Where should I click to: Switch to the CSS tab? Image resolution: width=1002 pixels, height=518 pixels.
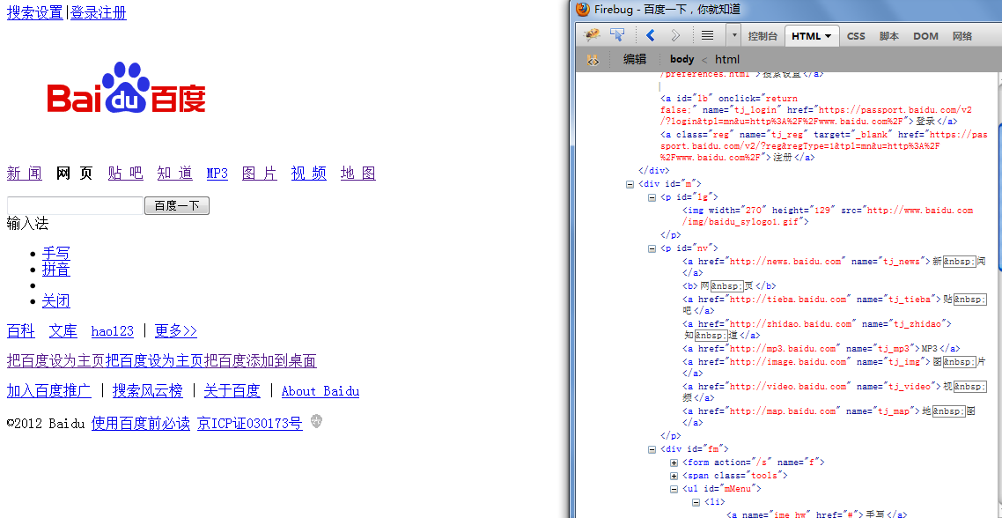point(856,36)
